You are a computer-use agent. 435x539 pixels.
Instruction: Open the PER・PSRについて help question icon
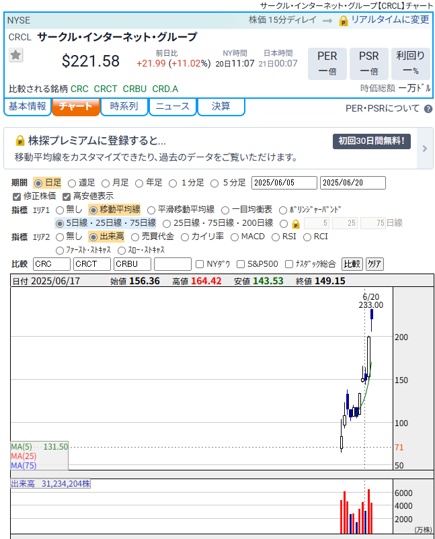coord(428,109)
